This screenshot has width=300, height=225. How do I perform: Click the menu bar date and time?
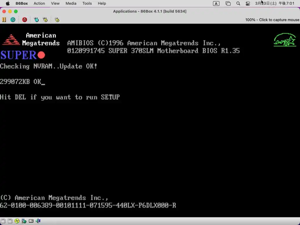275,4
